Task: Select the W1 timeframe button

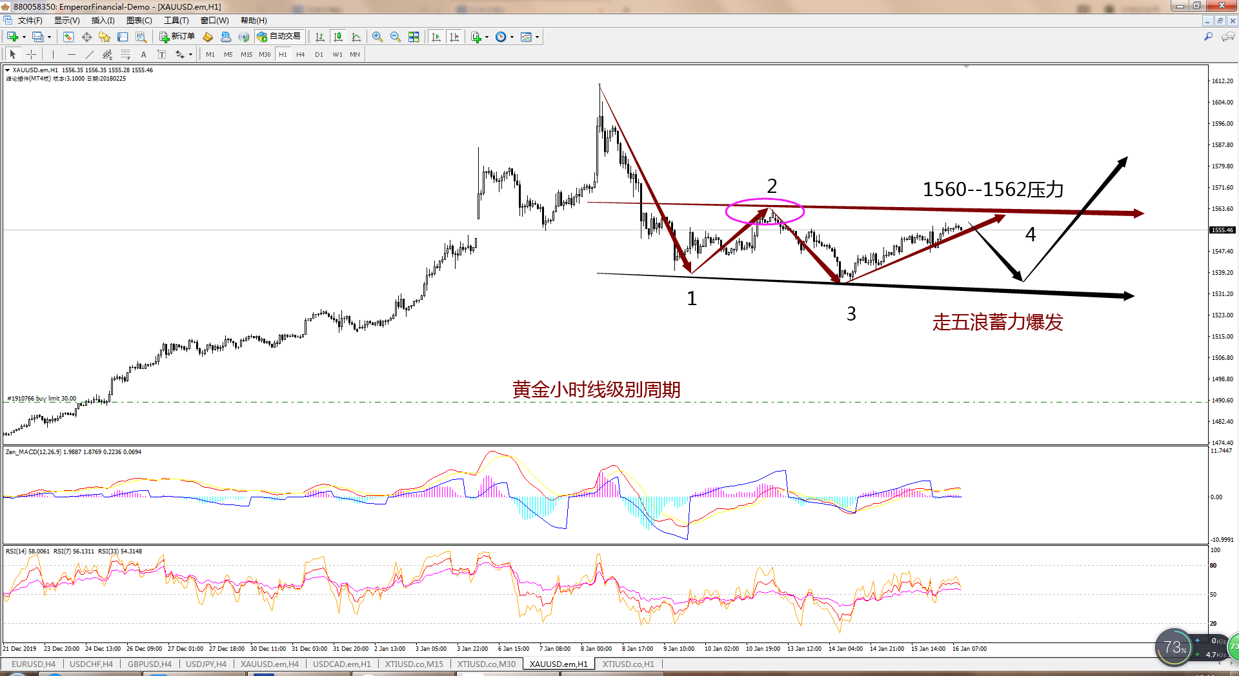Action: tap(337, 54)
